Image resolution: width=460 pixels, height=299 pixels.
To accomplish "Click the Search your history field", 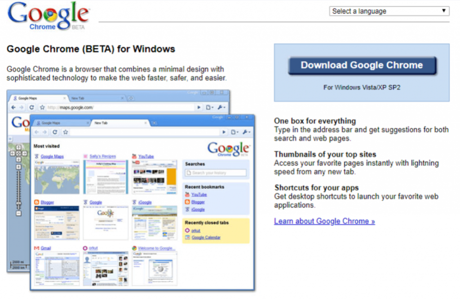I will point(216,173).
